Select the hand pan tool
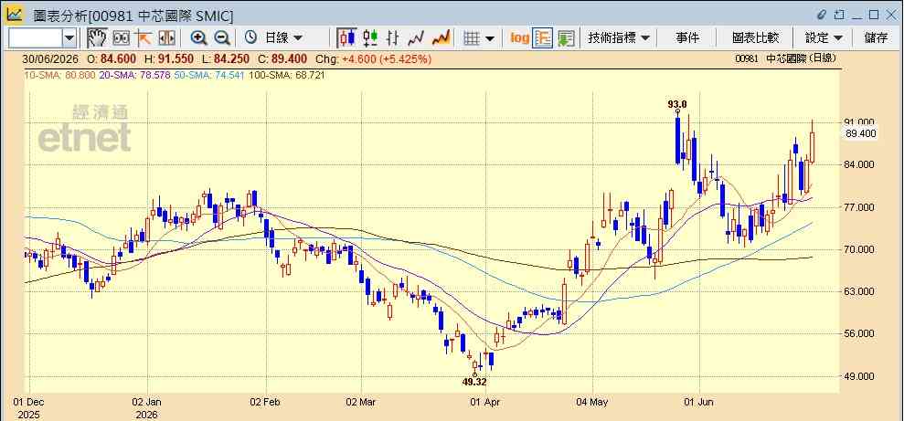 tap(98, 38)
